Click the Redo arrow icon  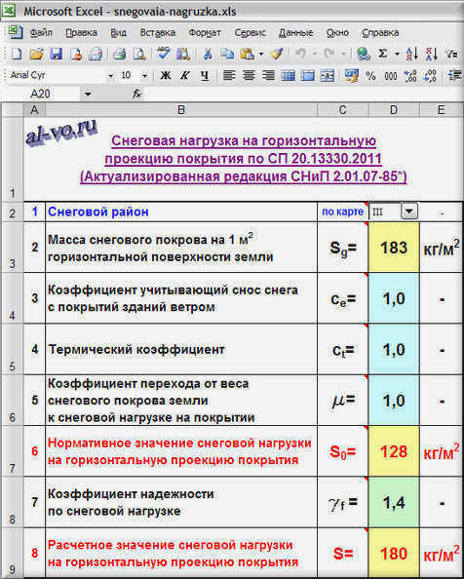click(x=329, y=55)
